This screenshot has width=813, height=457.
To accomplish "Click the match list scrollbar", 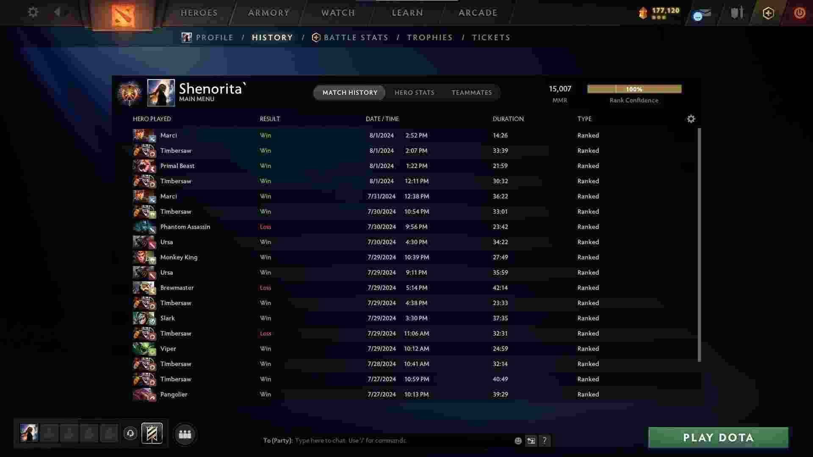I will pos(699,245).
